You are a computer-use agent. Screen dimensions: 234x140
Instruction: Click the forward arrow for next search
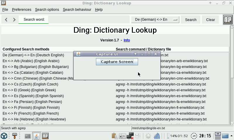[14, 20]
